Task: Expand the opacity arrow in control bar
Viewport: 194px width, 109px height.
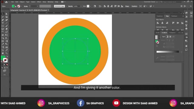Action: pos(81,6)
